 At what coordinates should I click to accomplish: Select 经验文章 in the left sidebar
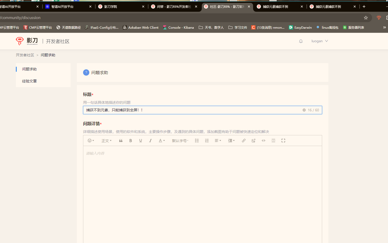tap(29, 81)
